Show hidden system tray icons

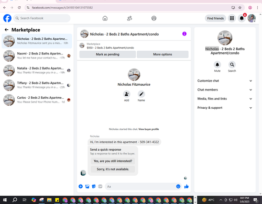tap(221, 200)
